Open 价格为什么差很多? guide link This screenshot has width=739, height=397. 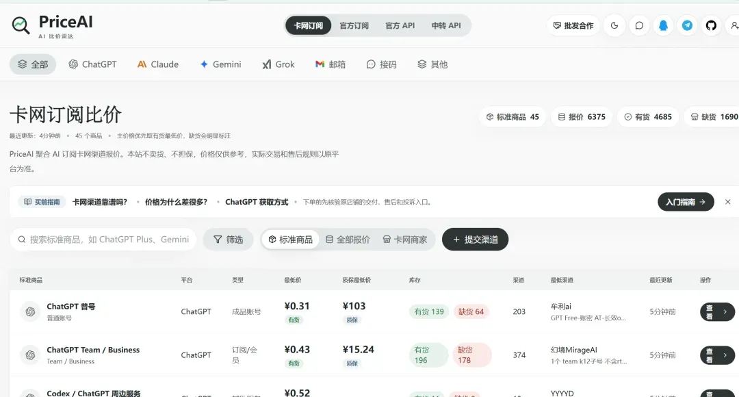pyautogui.click(x=177, y=202)
